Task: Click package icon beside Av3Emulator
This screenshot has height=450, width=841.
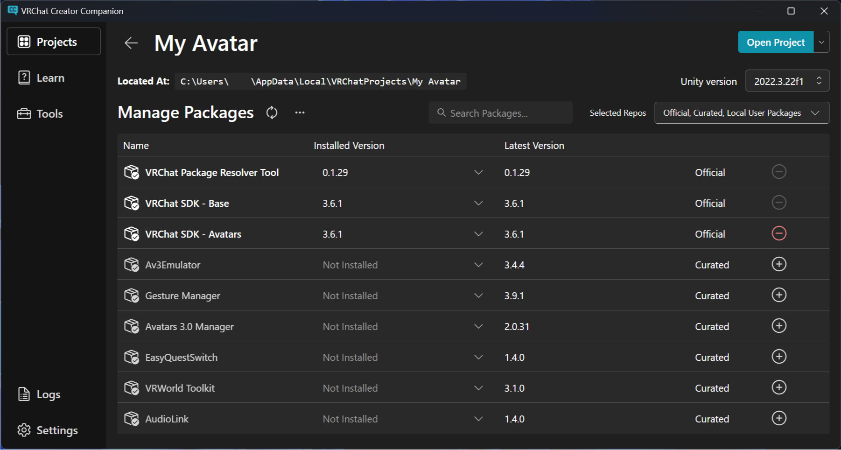Action: pos(132,265)
